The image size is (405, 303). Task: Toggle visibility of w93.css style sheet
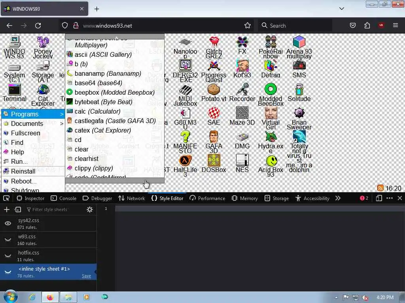coord(8,239)
